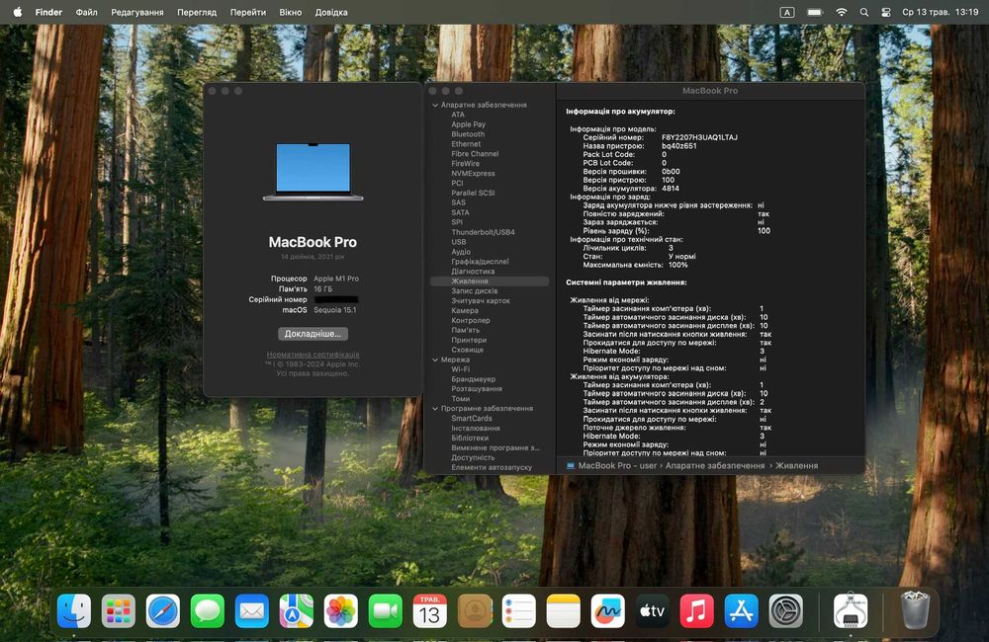Viewport: 989px width, 642px height.
Task: Open Photos app in the Dock
Action: 340,610
